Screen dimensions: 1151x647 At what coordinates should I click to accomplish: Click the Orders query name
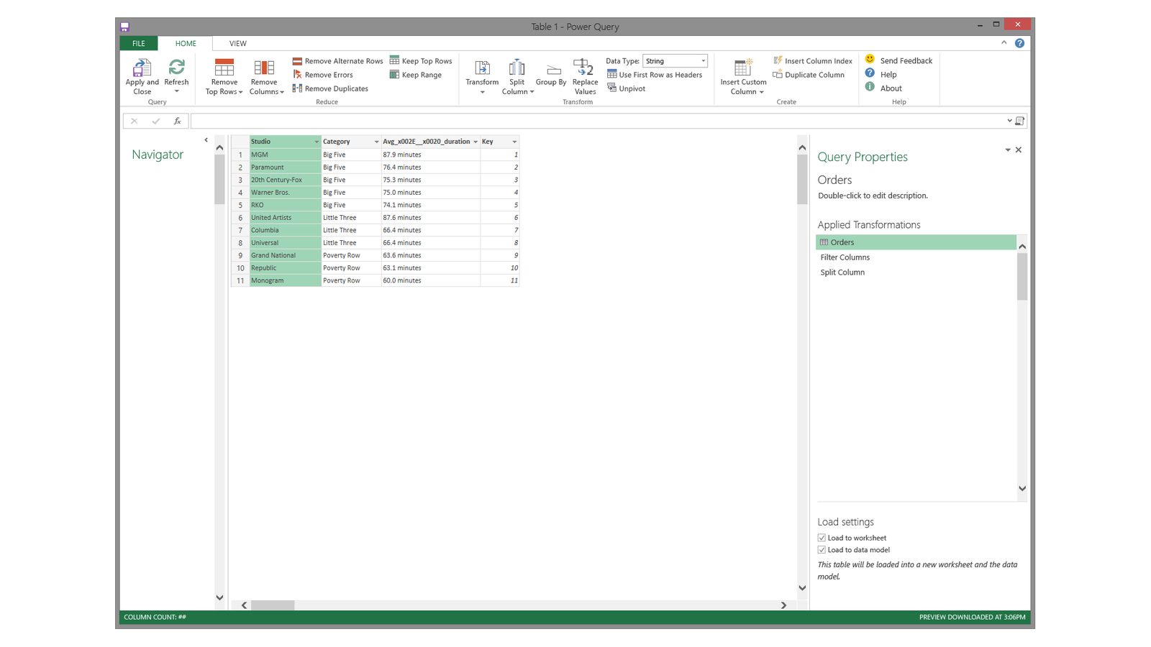(x=834, y=180)
